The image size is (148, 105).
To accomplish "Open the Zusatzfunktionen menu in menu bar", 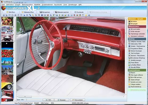I will (x=47, y=5).
